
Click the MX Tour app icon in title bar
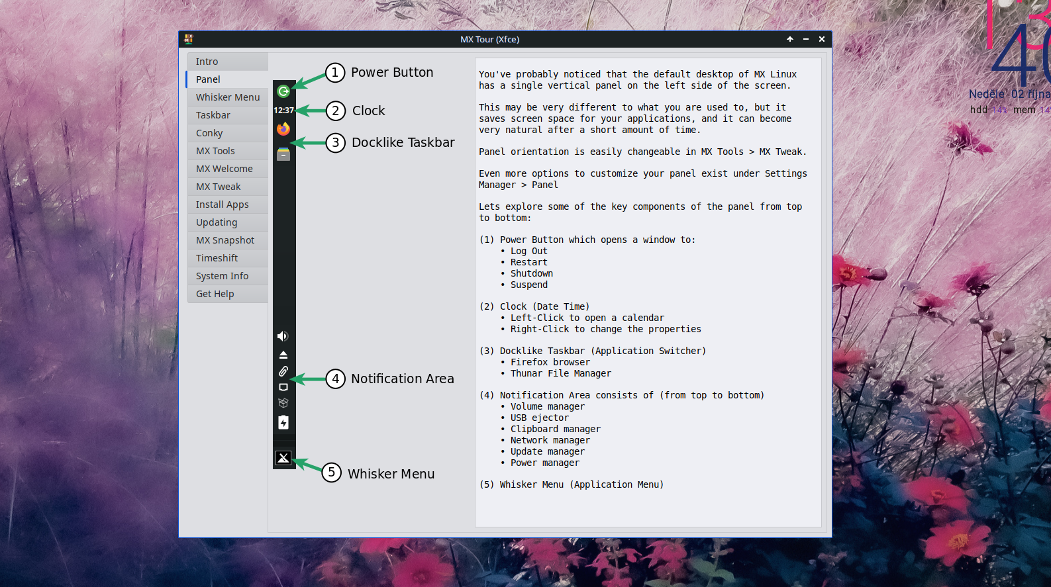189,39
